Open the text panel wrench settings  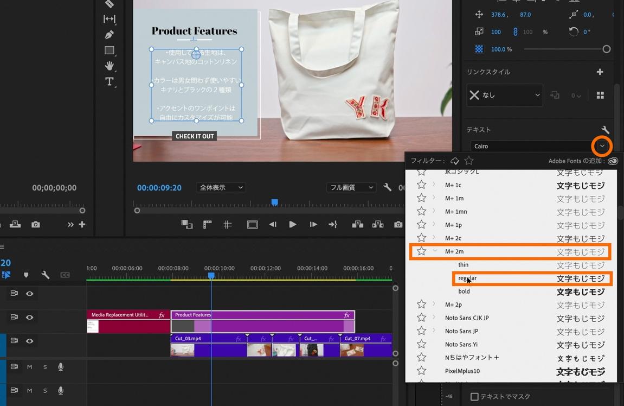click(x=605, y=130)
